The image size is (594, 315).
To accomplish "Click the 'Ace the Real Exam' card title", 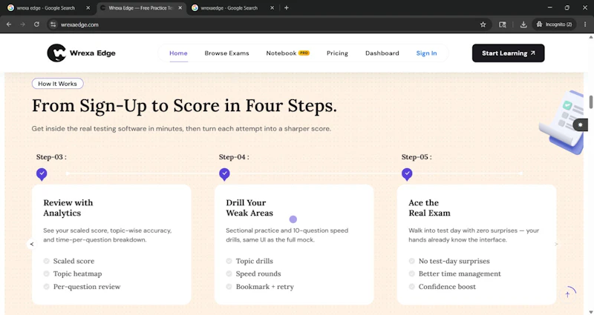I will coord(429,208).
